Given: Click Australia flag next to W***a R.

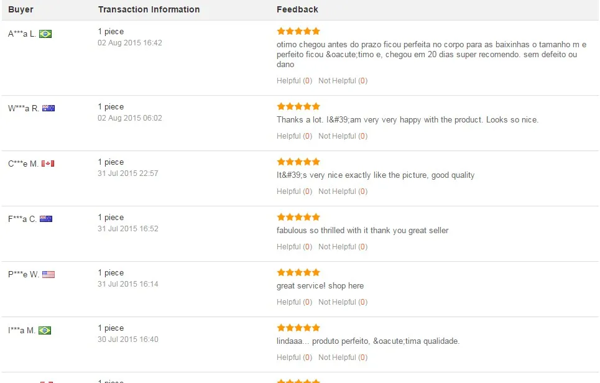Looking at the screenshot, I should coord(48,108).
